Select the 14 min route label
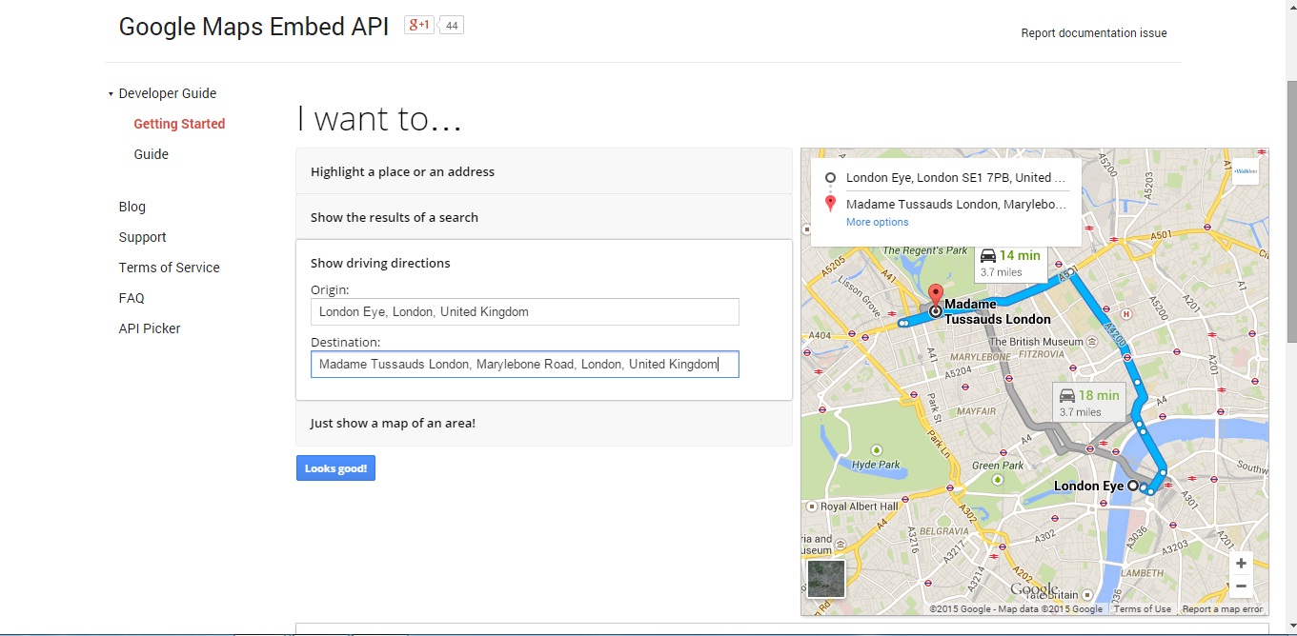Image resolution: width=1297 pixels, height=636 pixels. point(1010,263)
